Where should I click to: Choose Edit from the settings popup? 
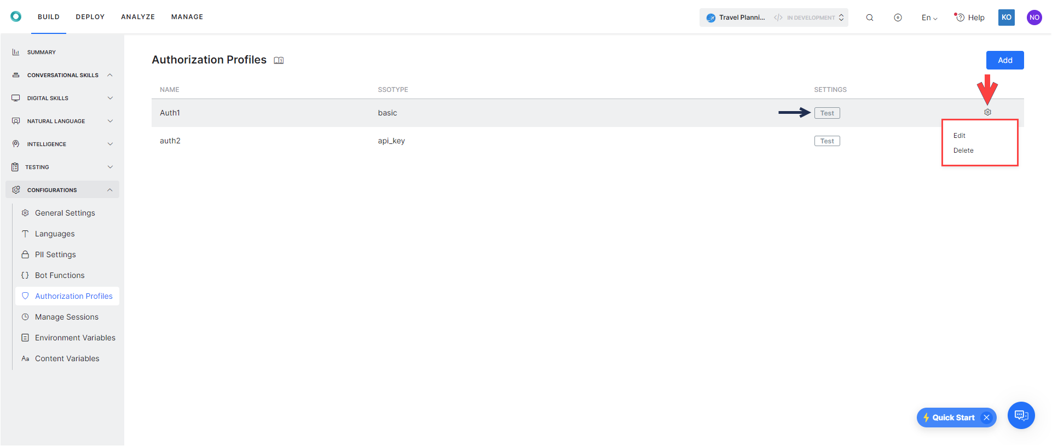pyautogui.click(x=959, y=136)
